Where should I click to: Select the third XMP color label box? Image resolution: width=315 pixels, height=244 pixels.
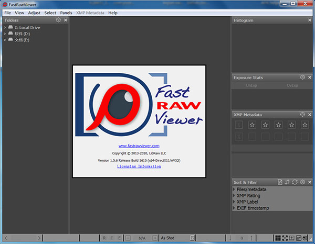tap(278, 137)
